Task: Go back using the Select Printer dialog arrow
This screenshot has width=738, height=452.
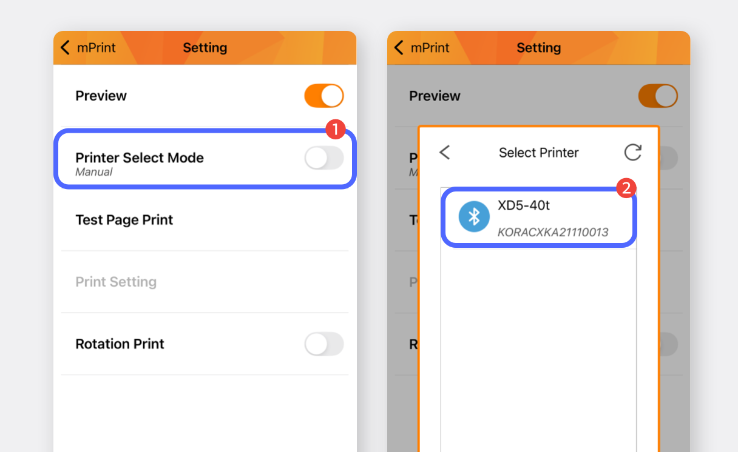Action: (445, 153)
